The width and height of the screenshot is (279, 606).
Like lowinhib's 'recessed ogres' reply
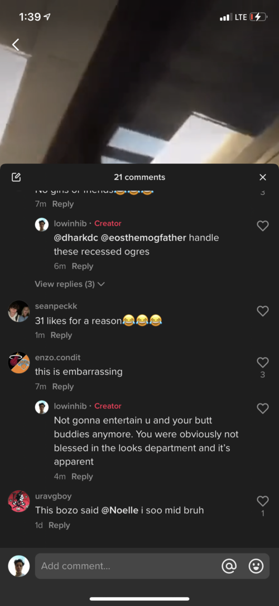point(262,226)
